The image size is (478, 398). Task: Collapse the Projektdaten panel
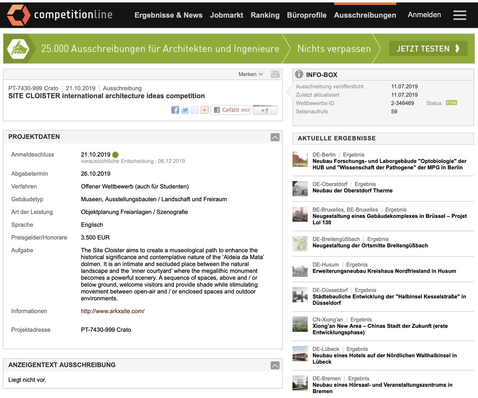tap(275, 137)
